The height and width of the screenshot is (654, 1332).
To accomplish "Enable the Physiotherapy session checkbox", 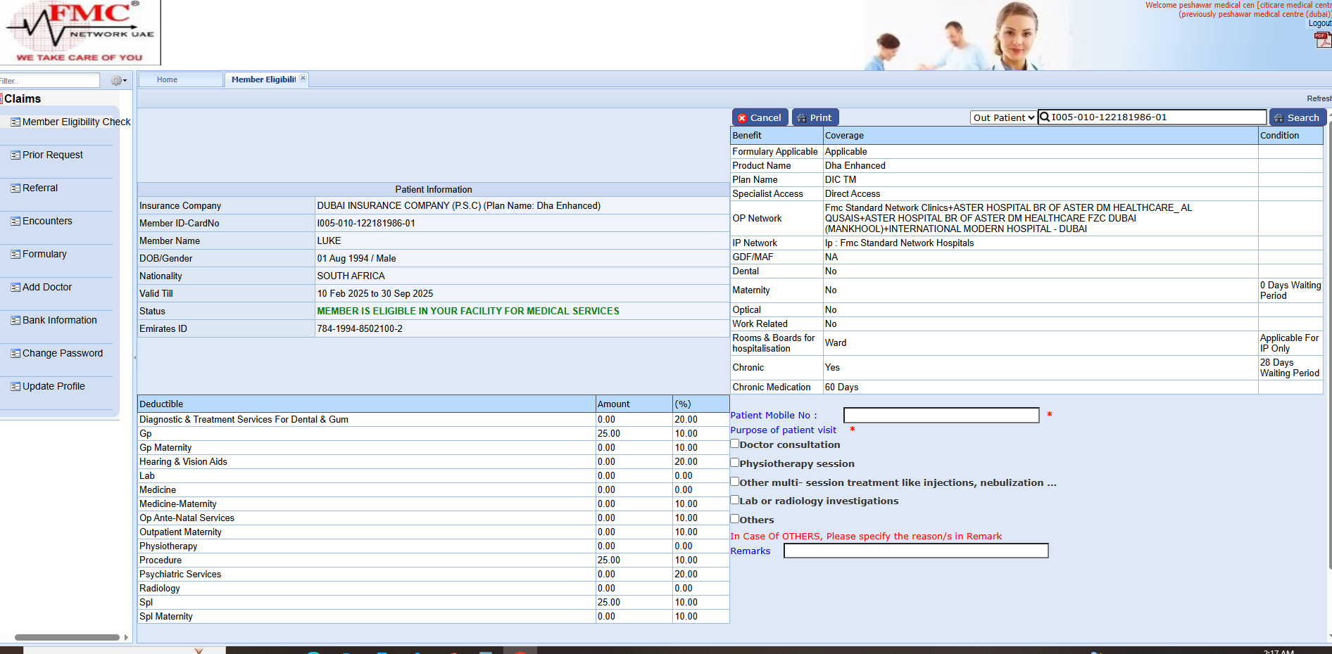I will coord(735,463).
